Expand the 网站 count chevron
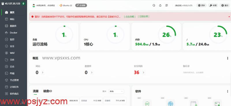The width and height of the screenshot is (231, 106). pos(42,72)
